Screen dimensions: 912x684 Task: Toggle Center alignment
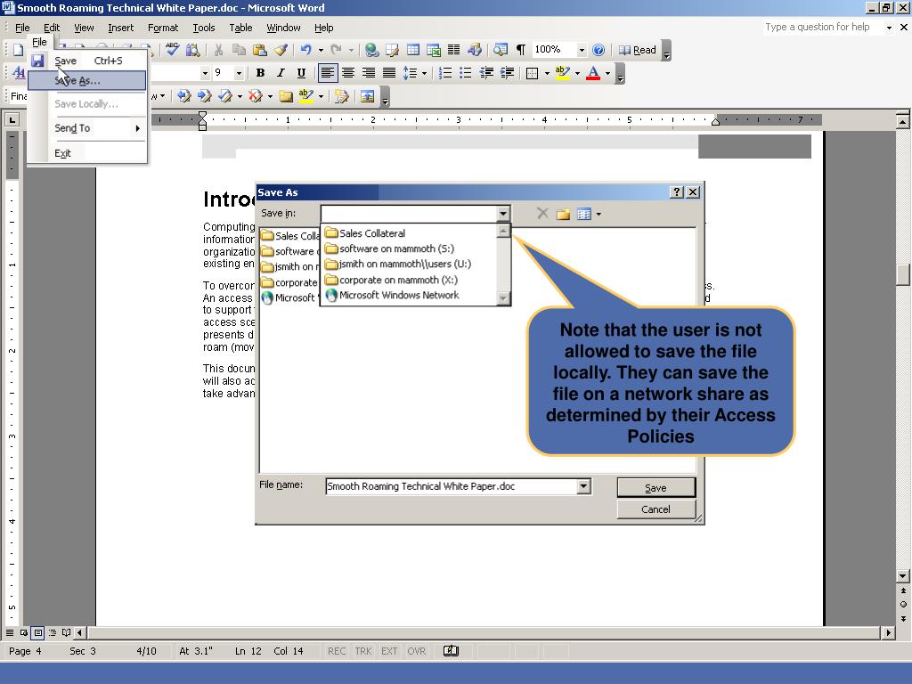click(348, 73)
